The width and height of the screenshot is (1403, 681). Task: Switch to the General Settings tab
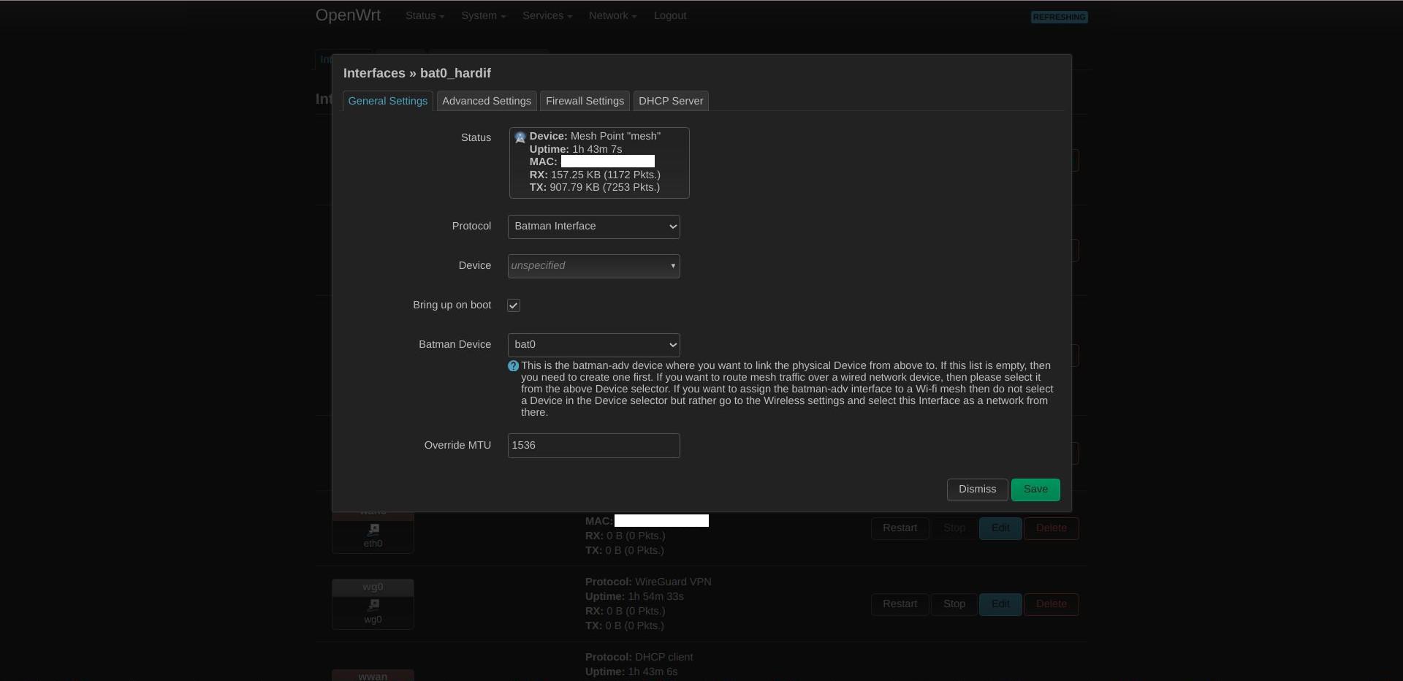coord(388,101)
